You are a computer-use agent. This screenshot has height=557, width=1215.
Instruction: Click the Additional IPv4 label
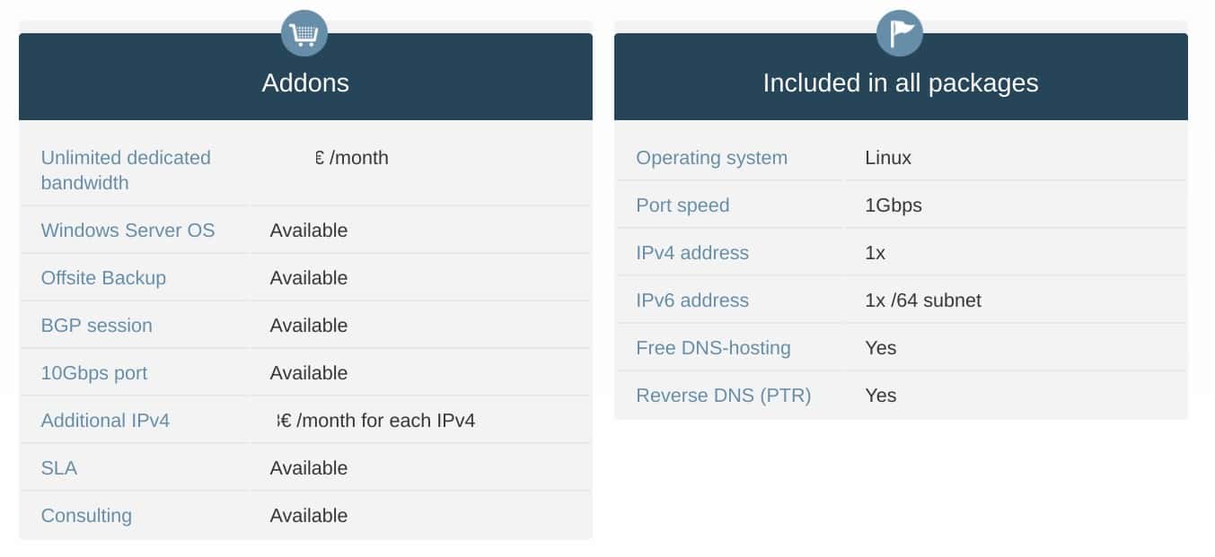pyautogui.click(x=105, y=421)
